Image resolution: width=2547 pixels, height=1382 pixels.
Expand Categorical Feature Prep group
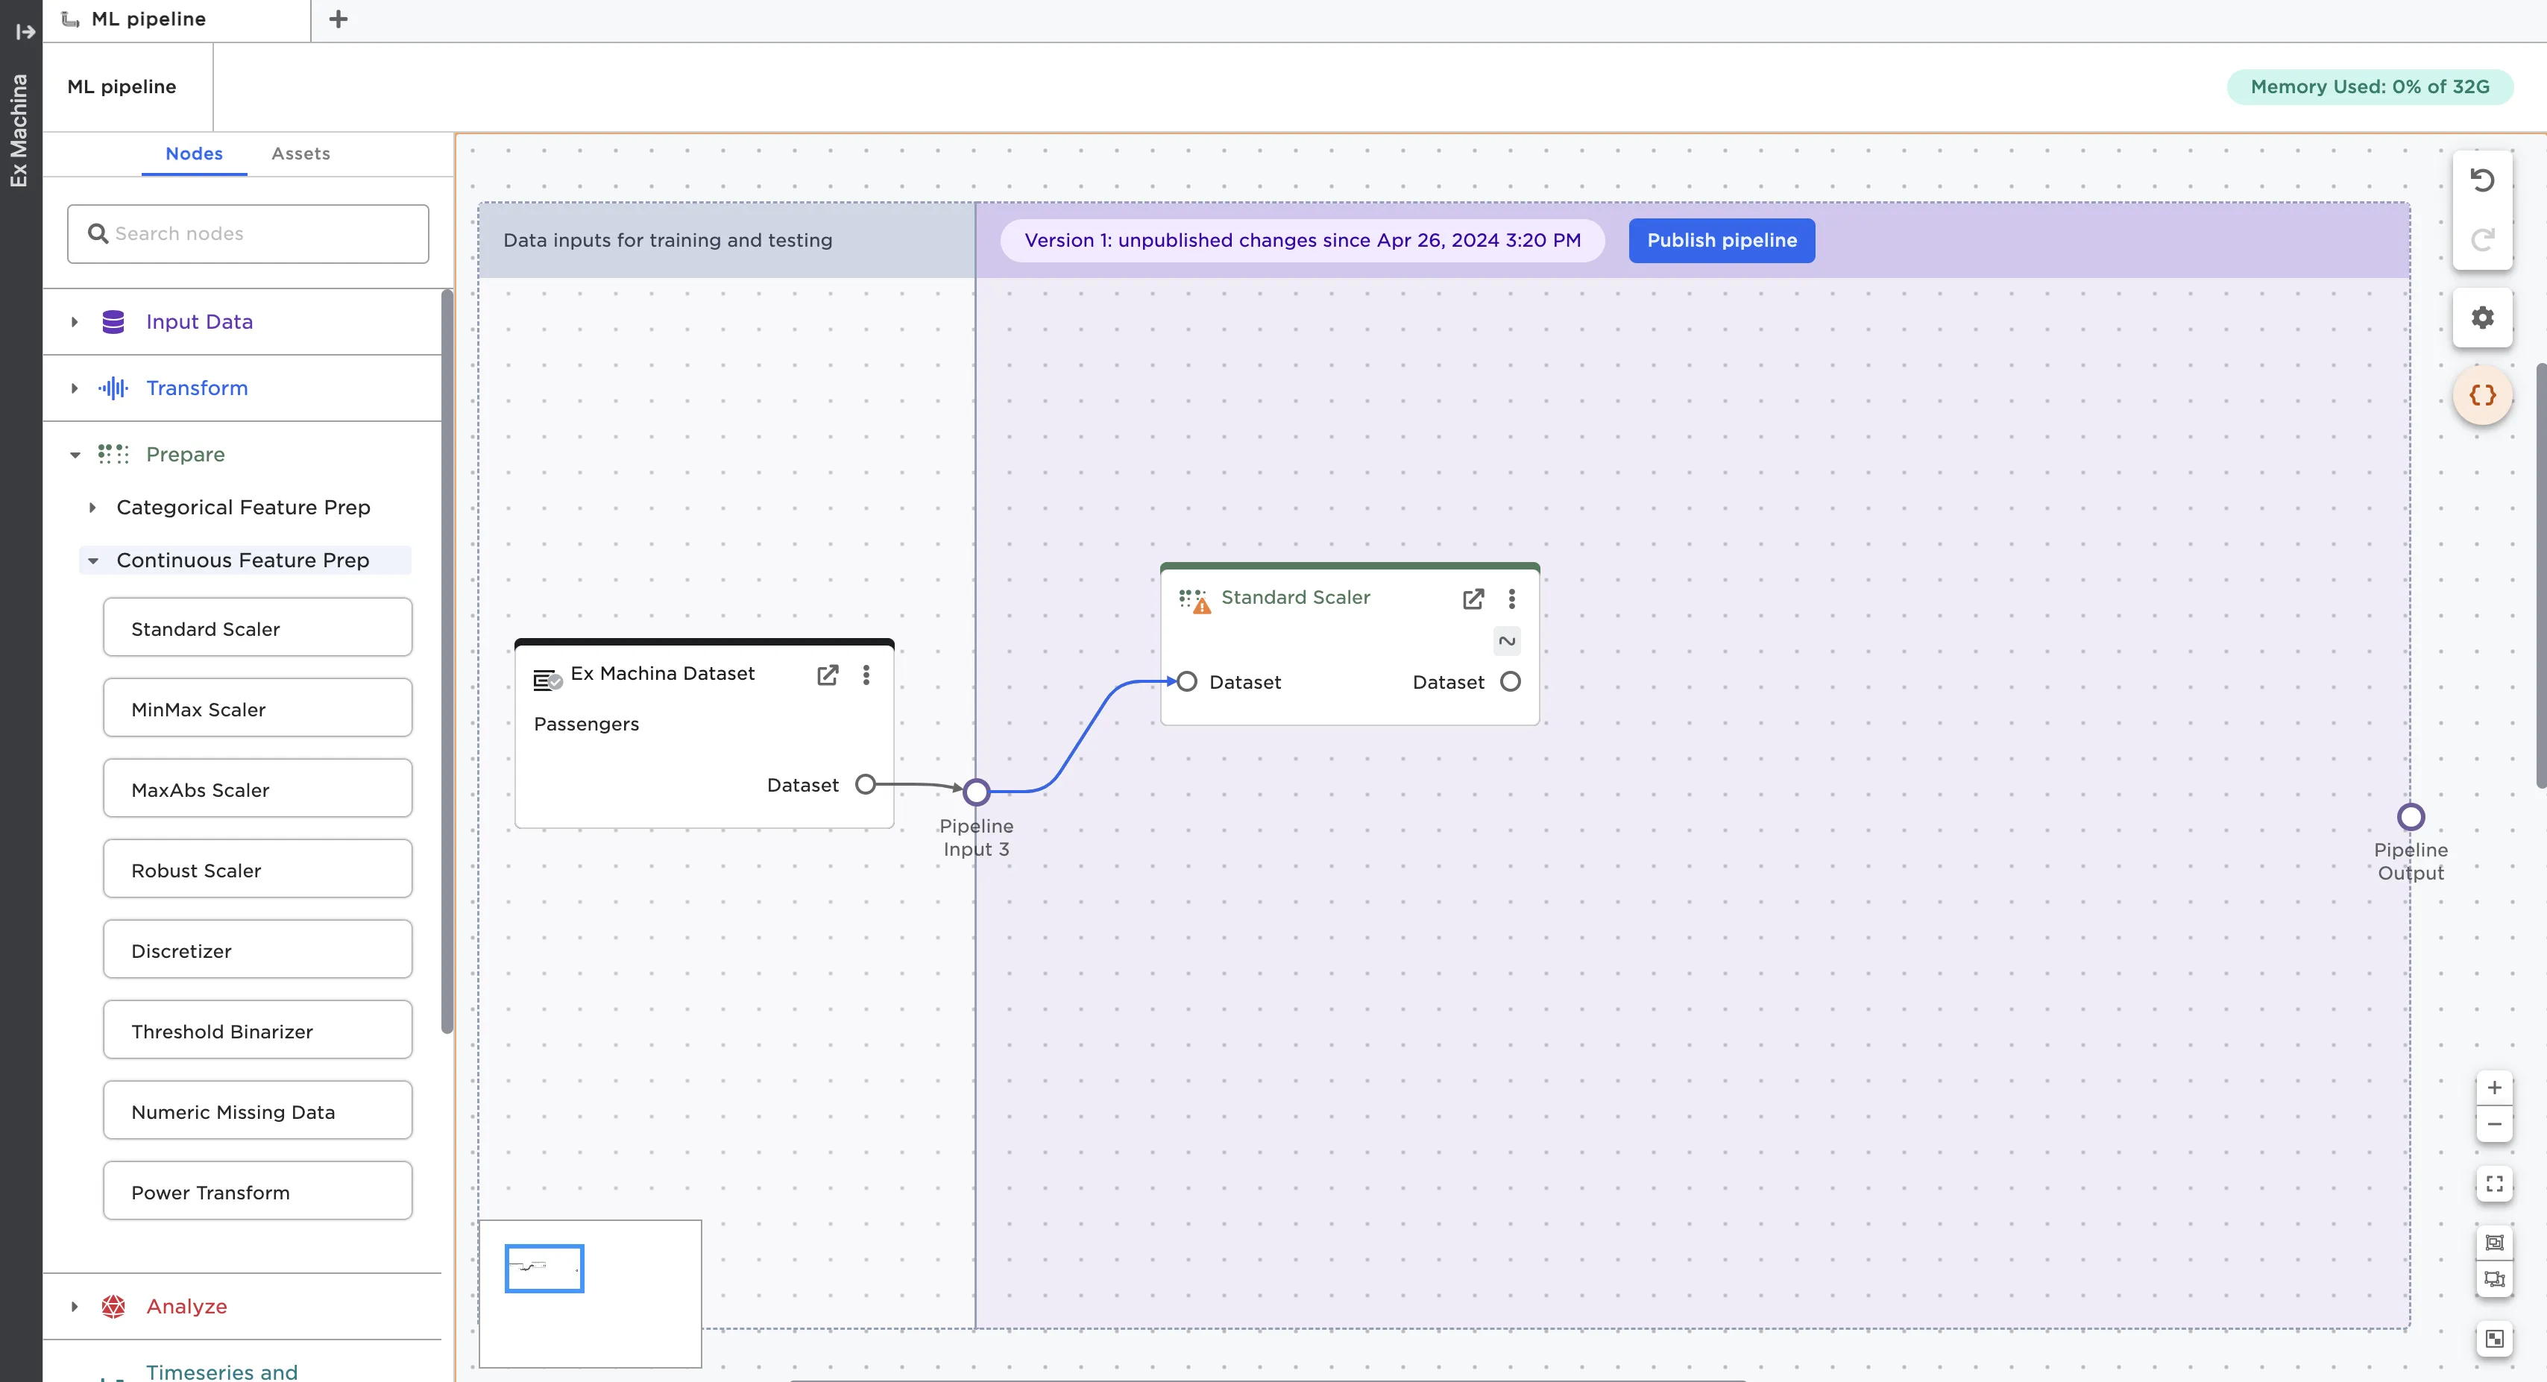(93, 507)
